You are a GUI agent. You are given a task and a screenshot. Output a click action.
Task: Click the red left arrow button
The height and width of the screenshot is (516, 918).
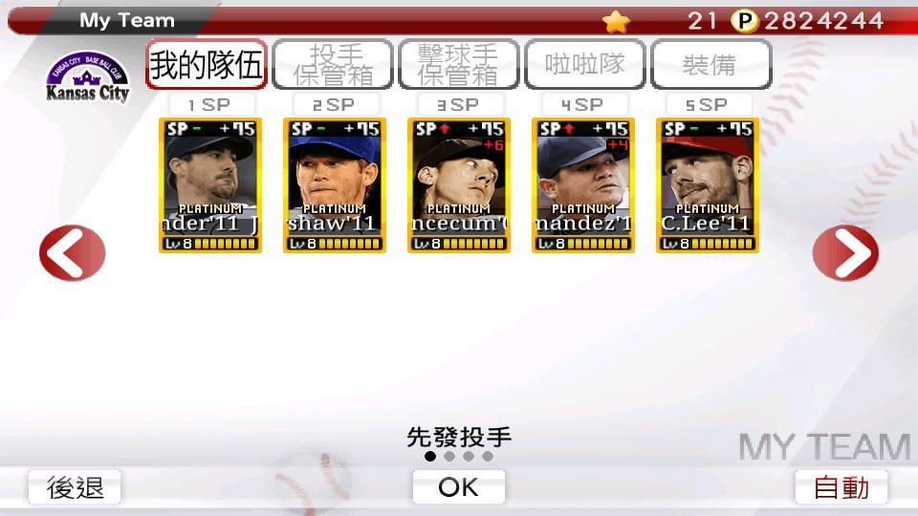(x=72, y=252)
